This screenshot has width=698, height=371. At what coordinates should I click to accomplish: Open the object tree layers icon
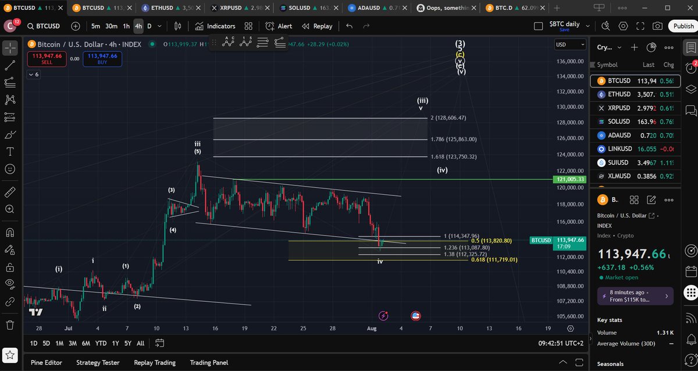point(690,89)
